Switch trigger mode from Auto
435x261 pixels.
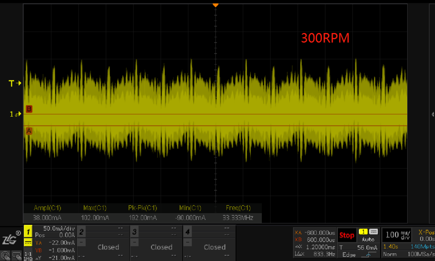pos(368,240)
